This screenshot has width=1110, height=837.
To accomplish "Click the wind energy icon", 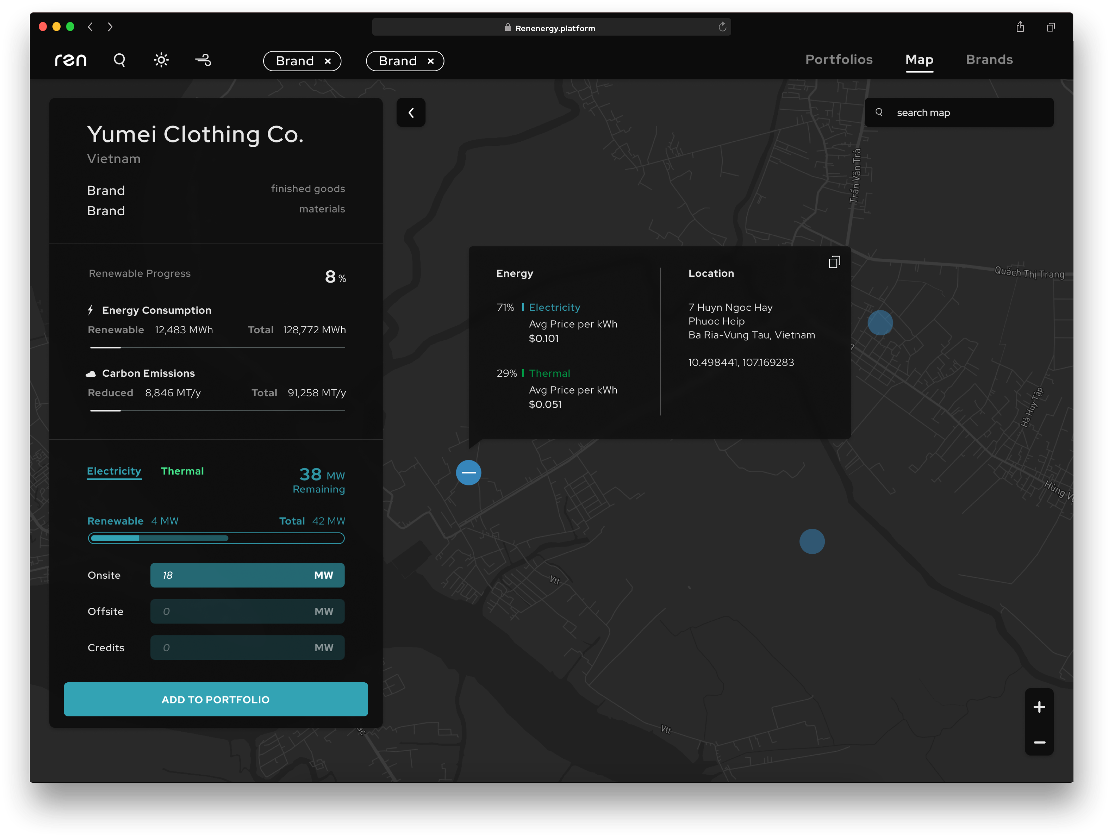I will [x=203, y=60].
